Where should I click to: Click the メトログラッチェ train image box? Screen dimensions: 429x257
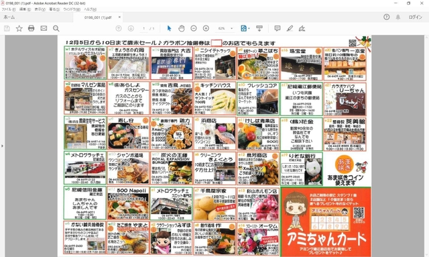click(x=85, y=168)
